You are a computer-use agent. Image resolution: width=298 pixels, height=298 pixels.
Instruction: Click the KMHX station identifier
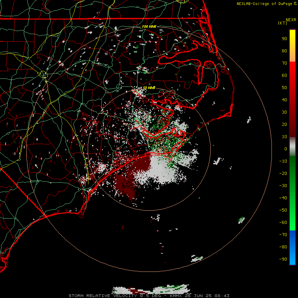point(176,296)
